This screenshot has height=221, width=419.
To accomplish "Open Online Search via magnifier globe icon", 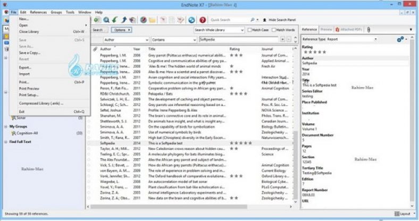I will pyautogui.click(x=106, y=20).
